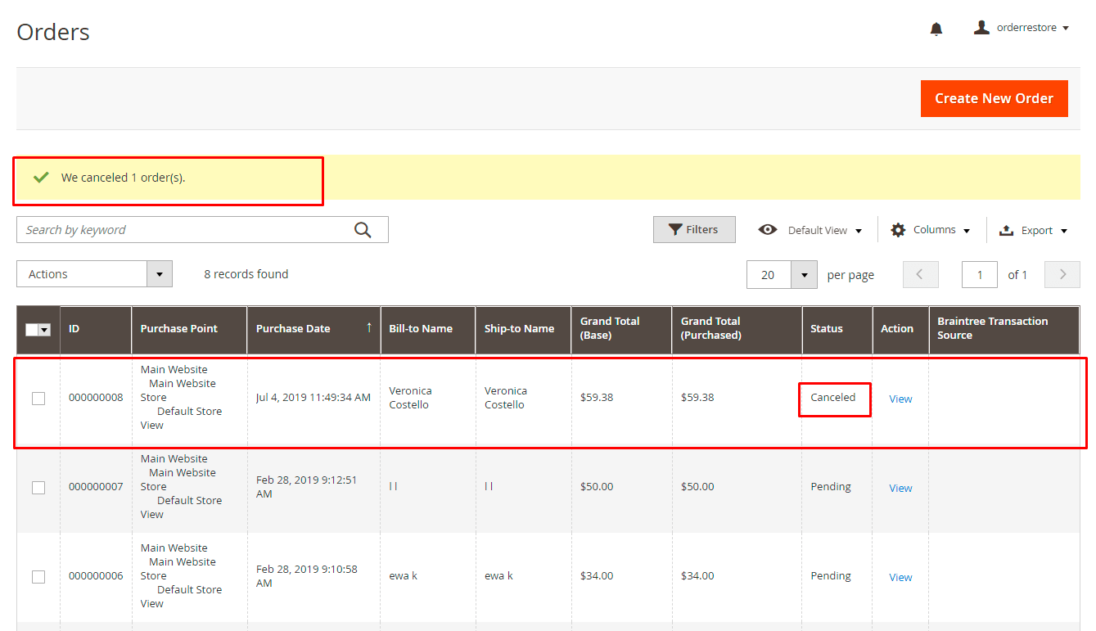View order 000000007
This screenshot has height=631, width=1096.
[x=900, y=489]
